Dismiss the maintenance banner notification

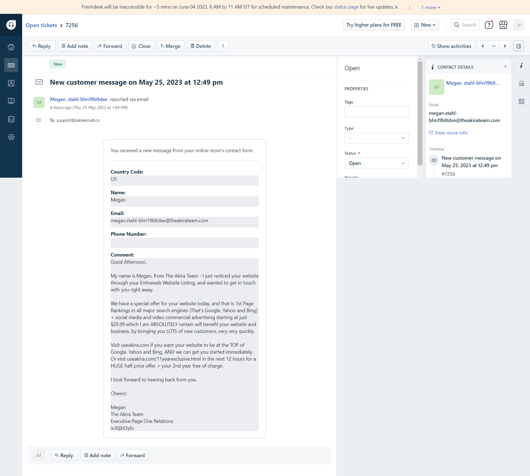396,7
